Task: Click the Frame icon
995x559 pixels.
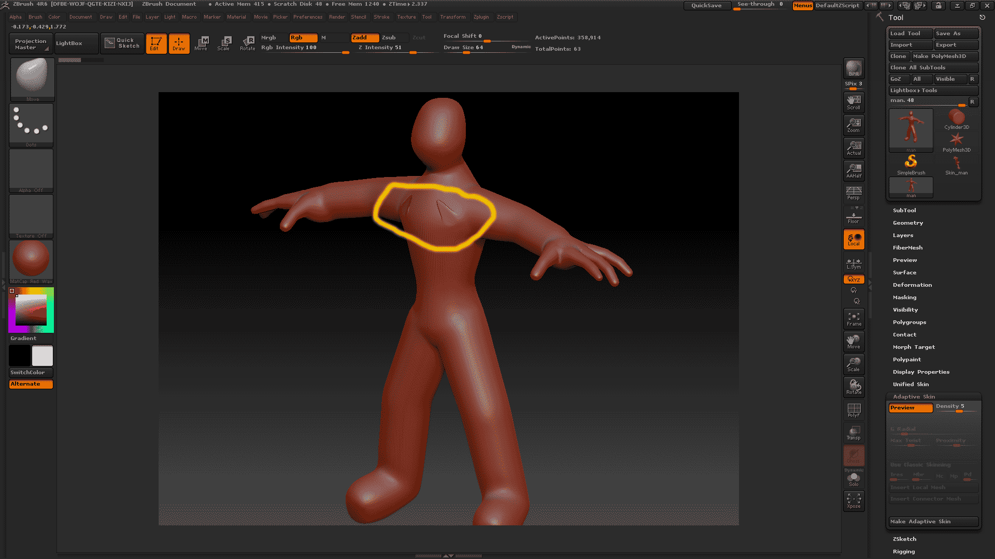Action: click(x=854, y=319)
